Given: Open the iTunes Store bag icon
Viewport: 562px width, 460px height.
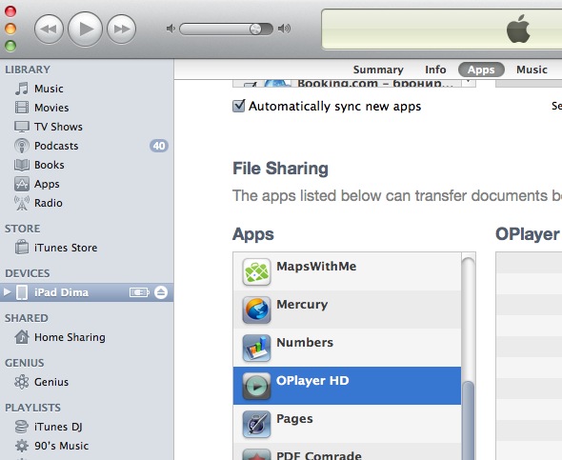Looking at the screenshot, I should 22,248.
